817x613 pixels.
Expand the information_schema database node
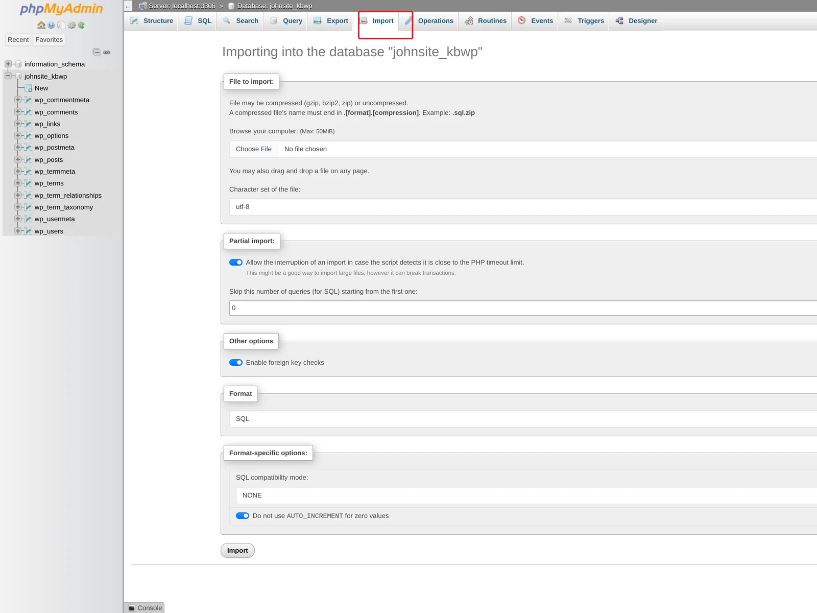pos(8,64)
